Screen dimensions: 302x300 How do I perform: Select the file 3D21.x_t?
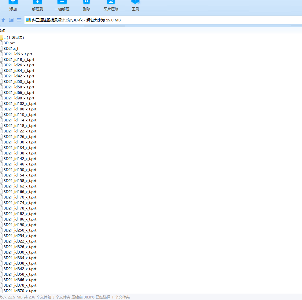(11, 49)
